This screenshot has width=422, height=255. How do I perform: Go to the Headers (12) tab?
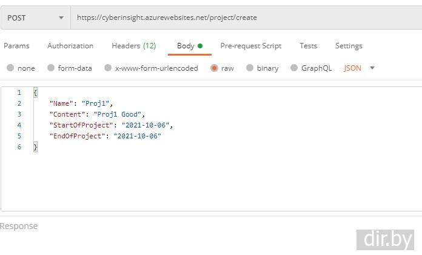[x=133, y=46]
